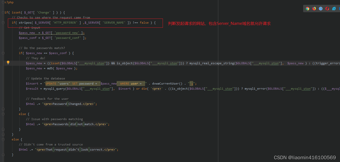Open the page in Internet Explorer
340x162 pixels.
tap(334, 8)
